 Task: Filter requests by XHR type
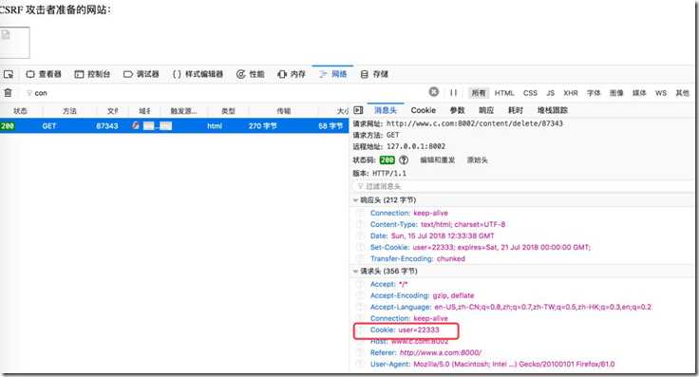point(570,93)
